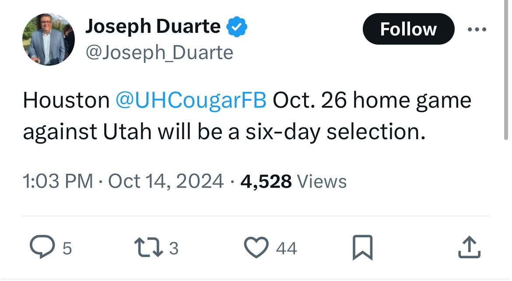Open the share tweet icon
512x281 pixels.
click(x=469, y=248)
